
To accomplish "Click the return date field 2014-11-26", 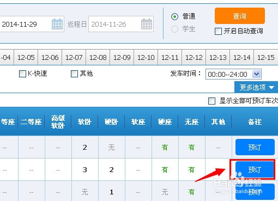I will 121,24.
